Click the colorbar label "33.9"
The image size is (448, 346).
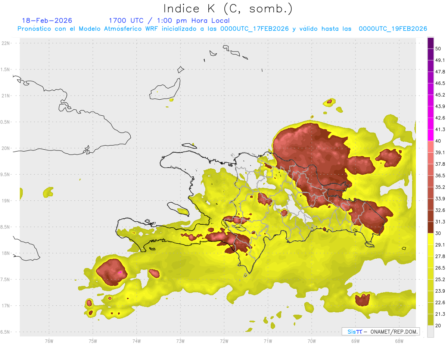click(x=440, y=199)
